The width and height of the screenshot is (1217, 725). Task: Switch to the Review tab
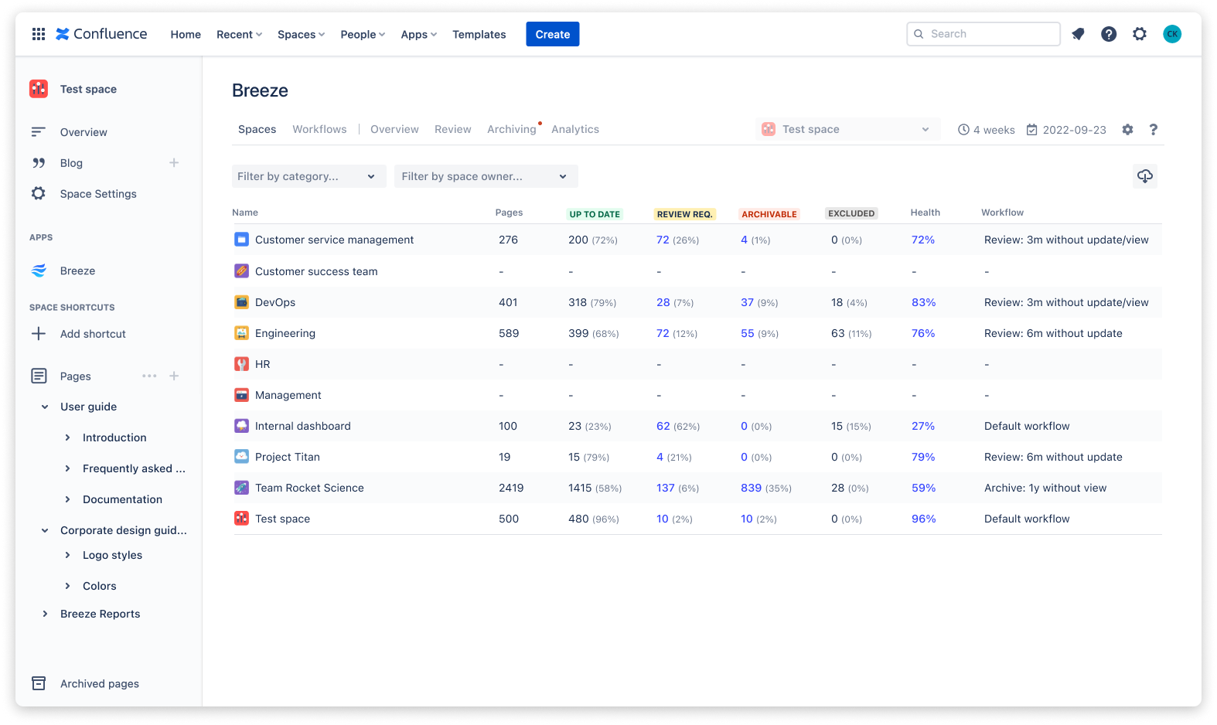(x=453, y=129)
